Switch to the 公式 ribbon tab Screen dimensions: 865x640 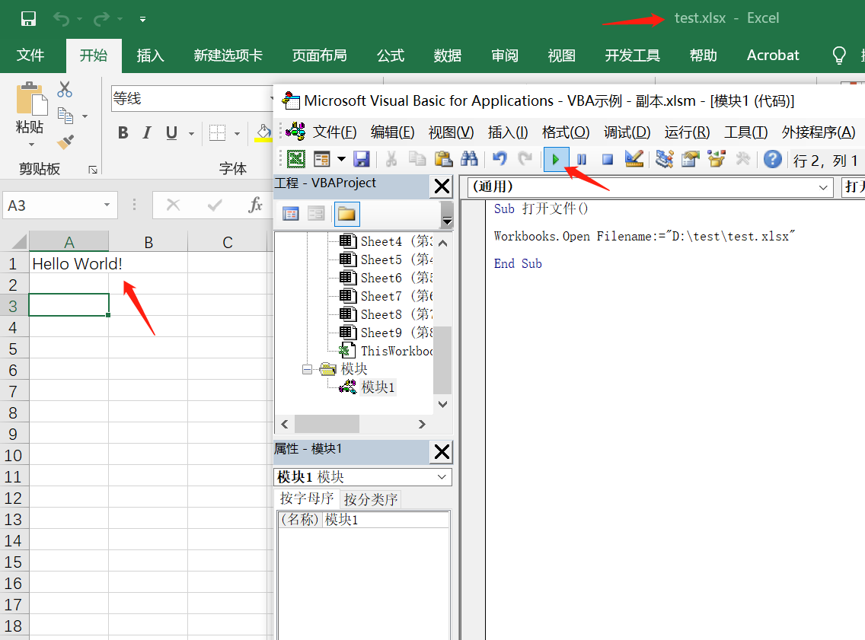coord(391,55)
